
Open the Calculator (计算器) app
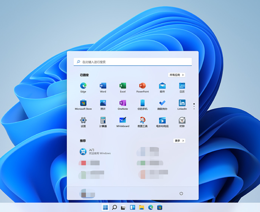pyautogui.click(x=103, y=122)
